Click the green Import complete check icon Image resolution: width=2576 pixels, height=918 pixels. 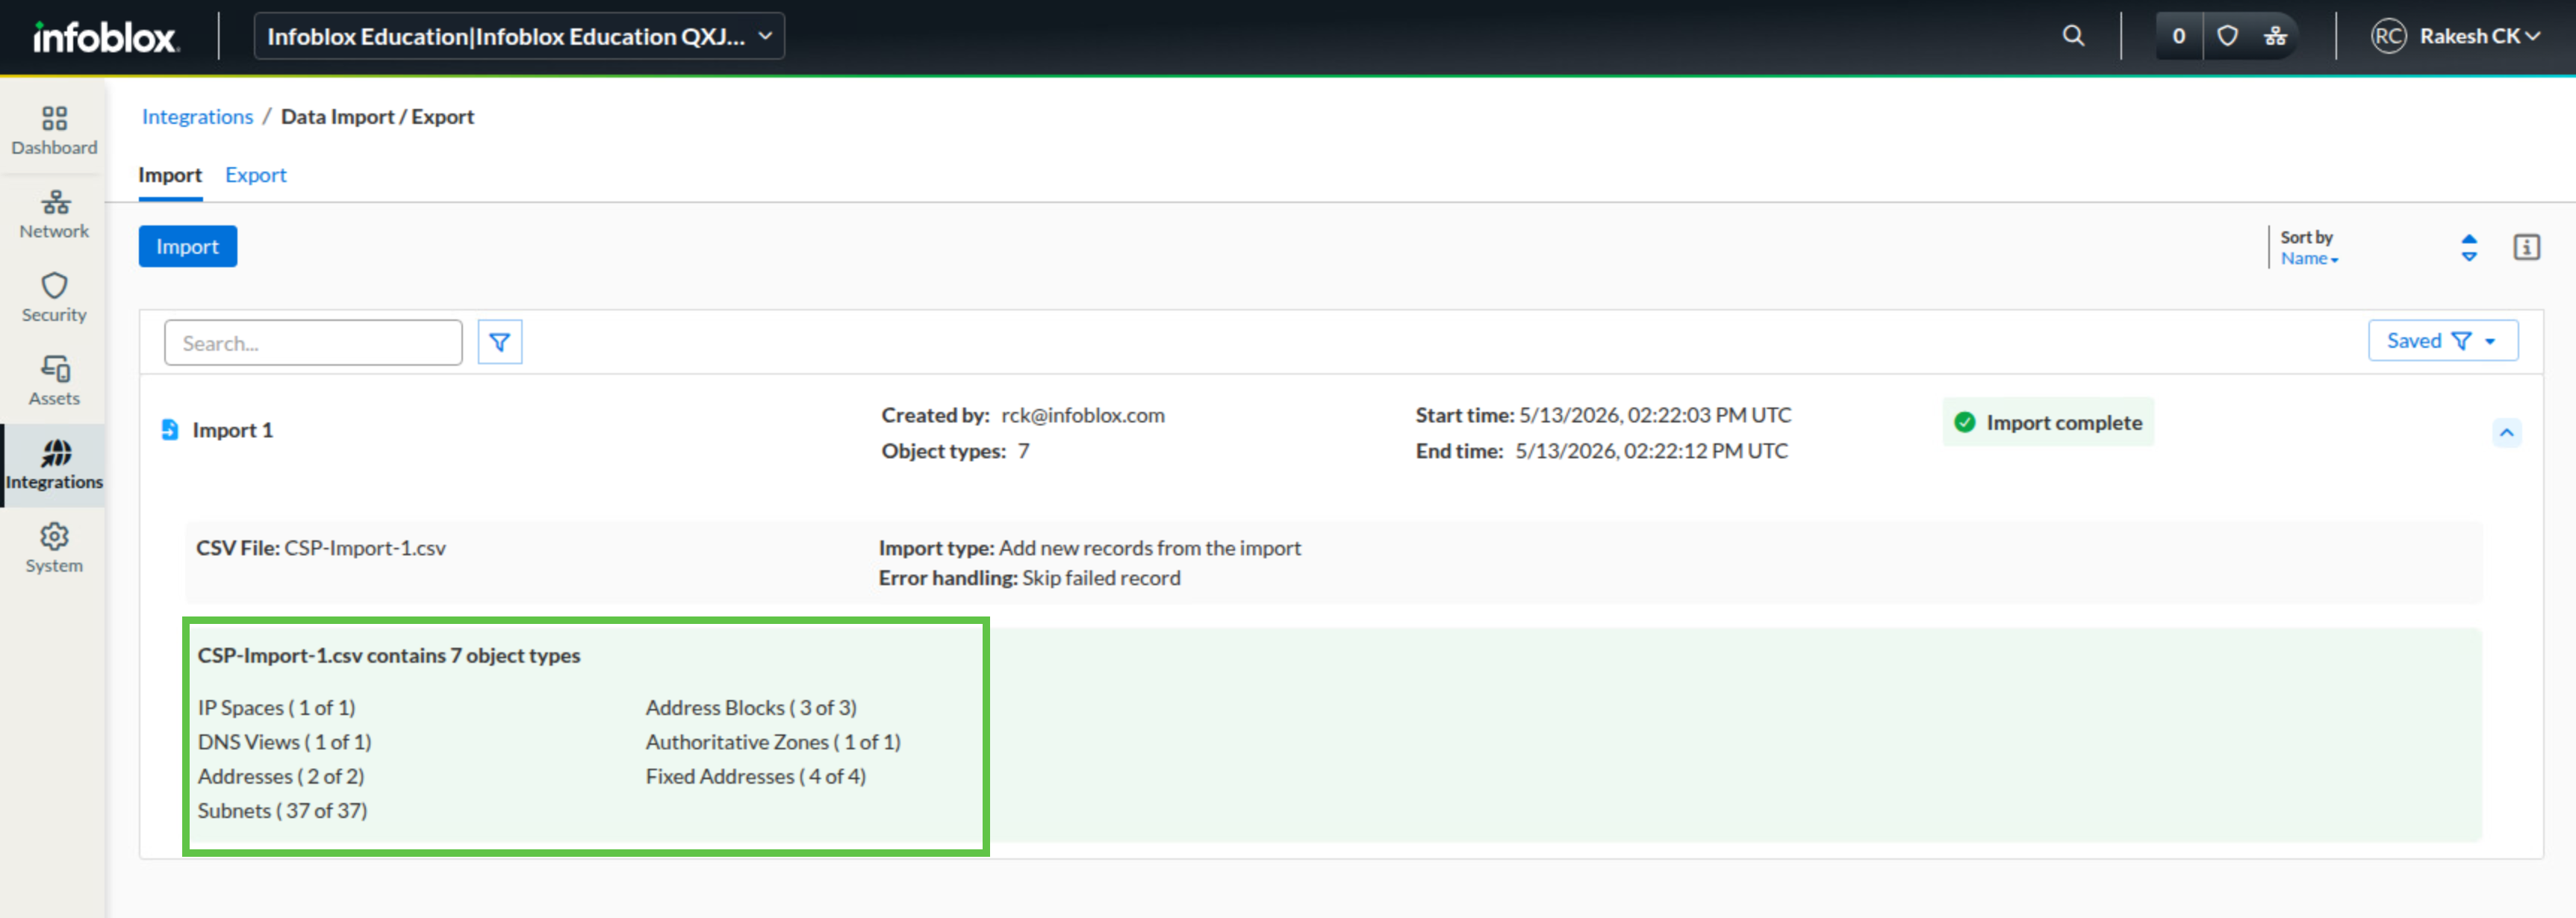[1965, 422]
